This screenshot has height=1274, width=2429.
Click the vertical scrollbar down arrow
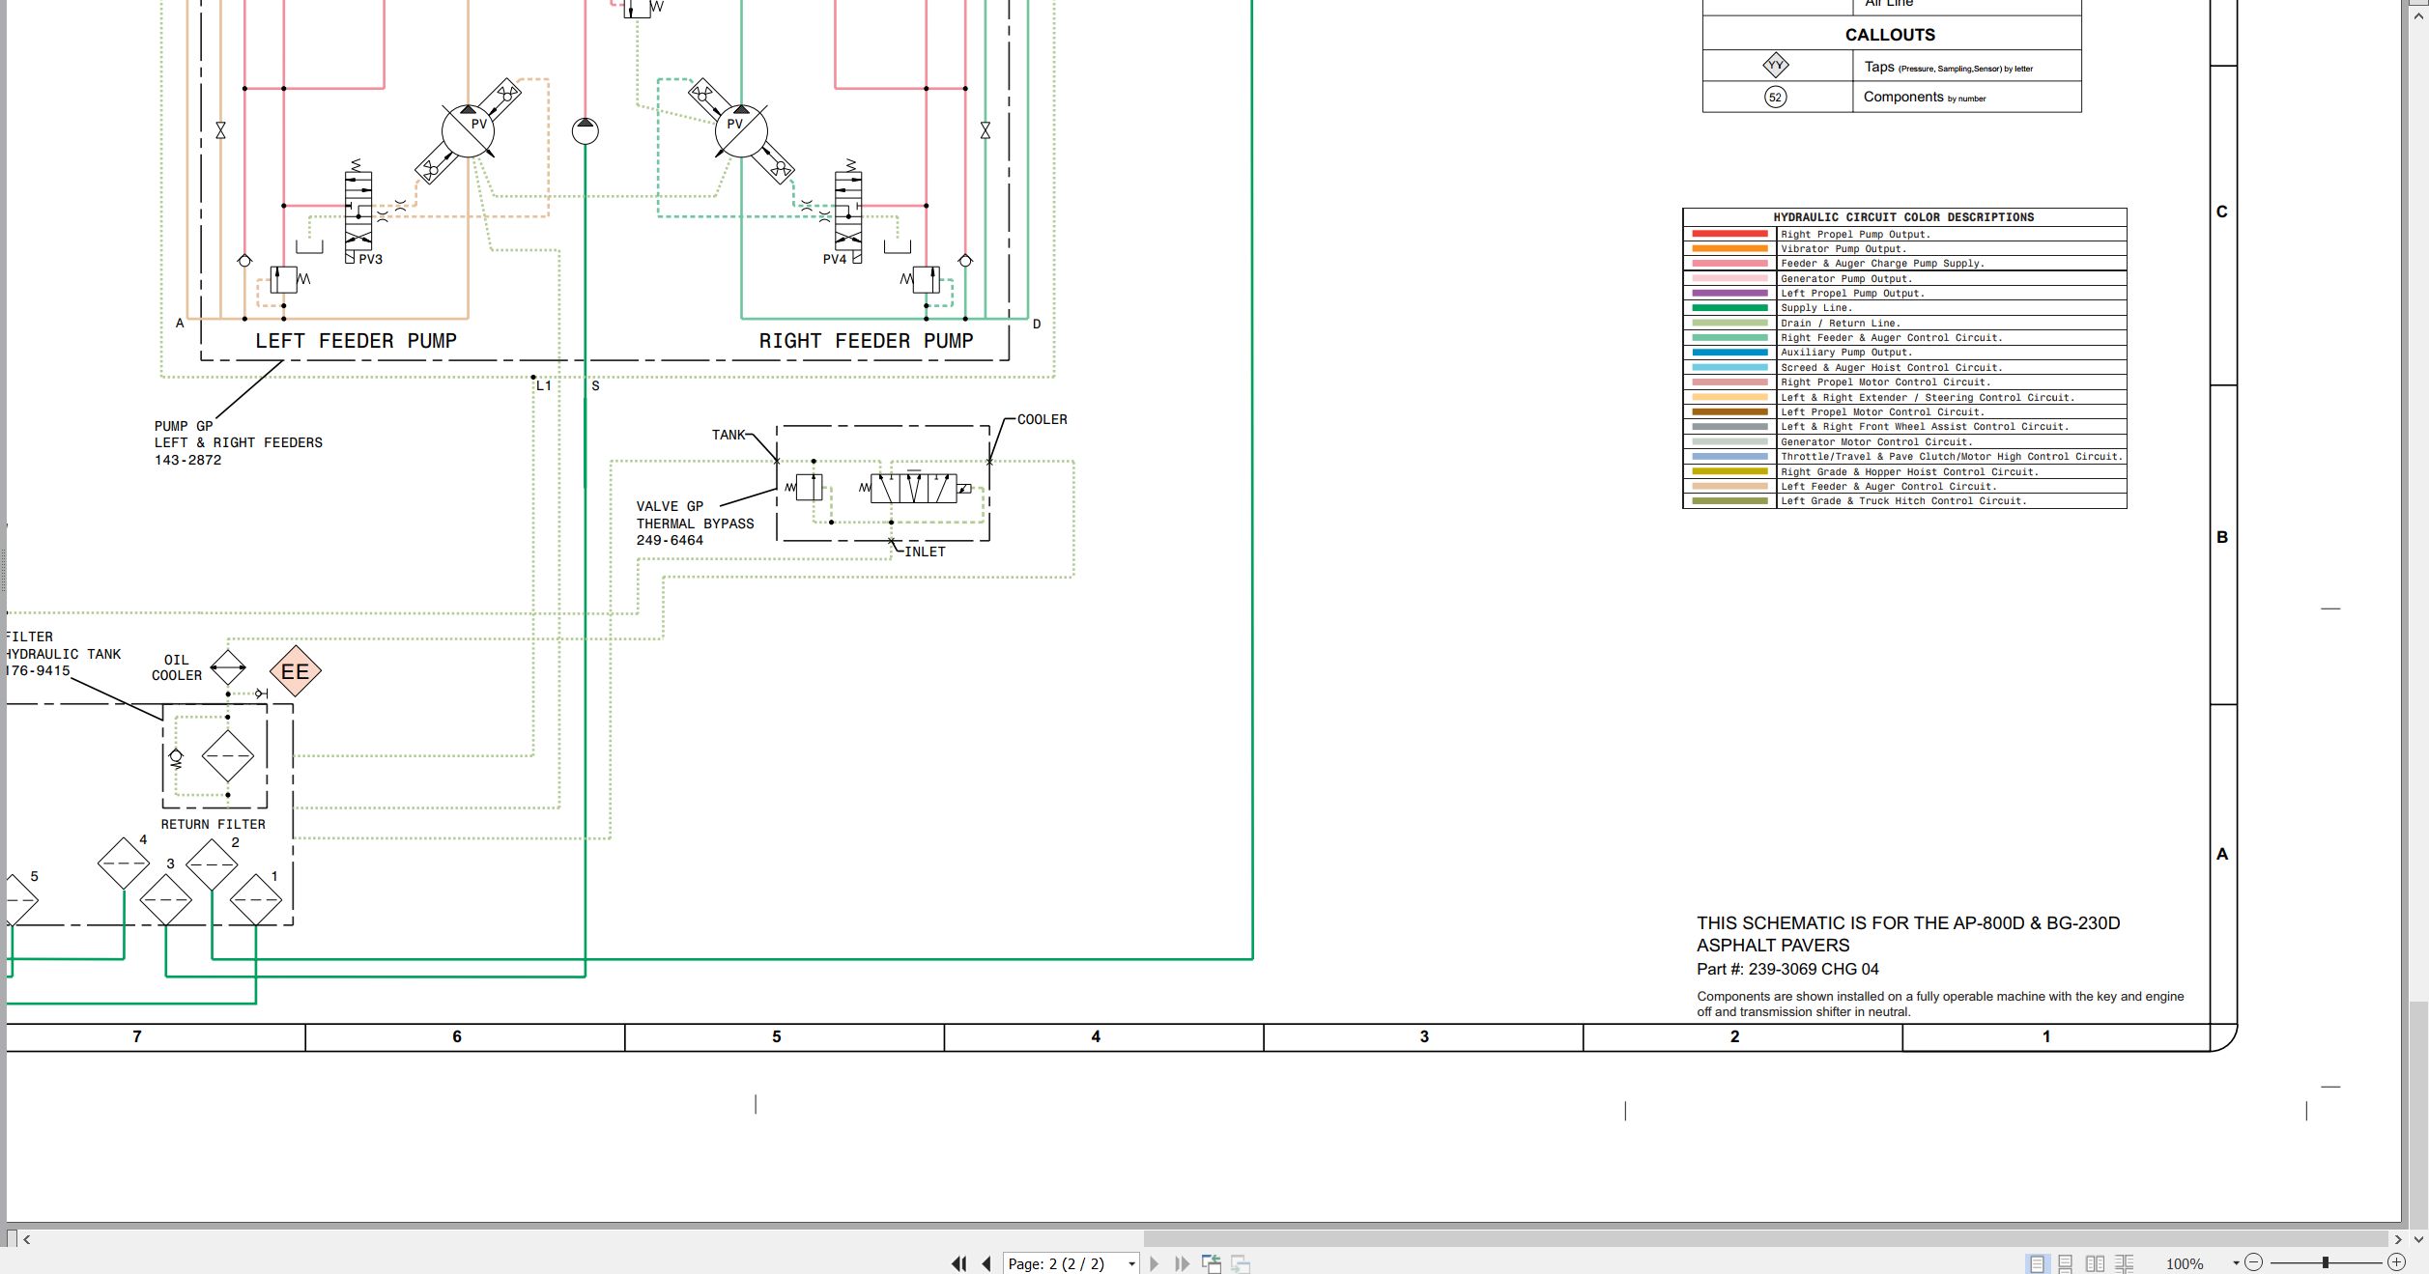coord(2417,1239)
